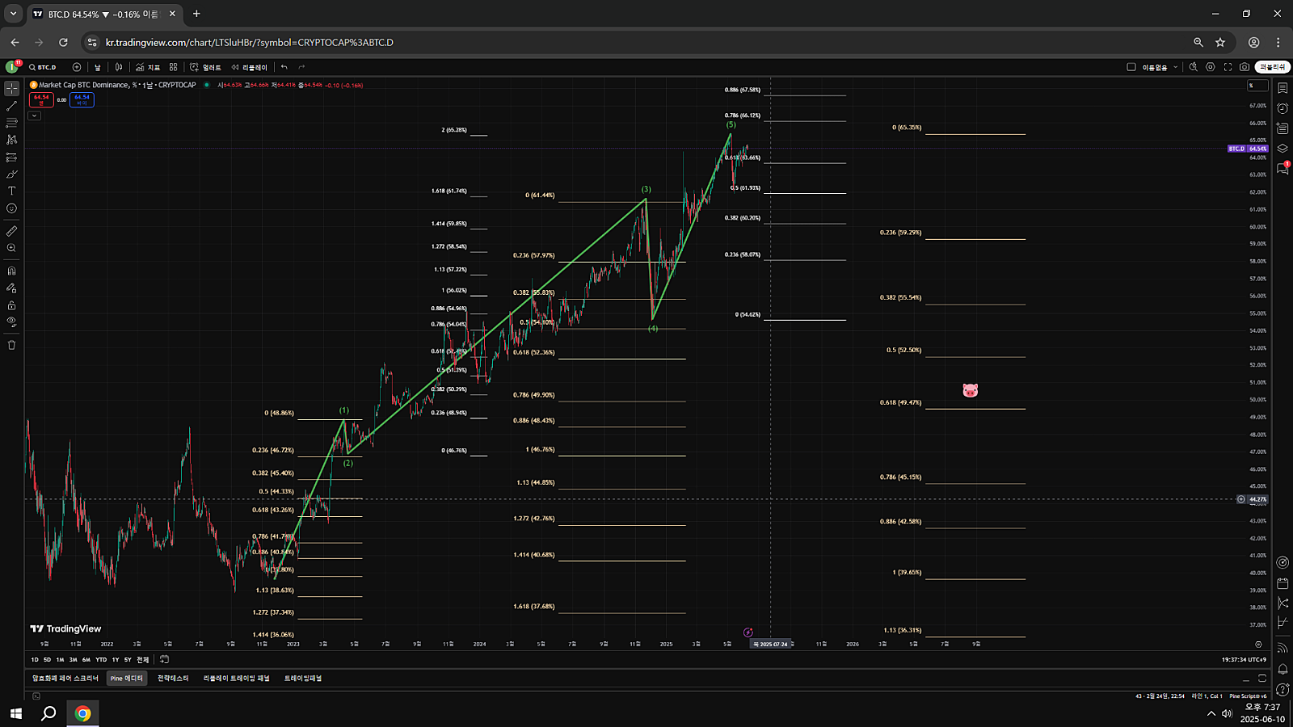Open notifications bell in right sidebar
The image size is (1293, 727).
tap(1282, 669)
